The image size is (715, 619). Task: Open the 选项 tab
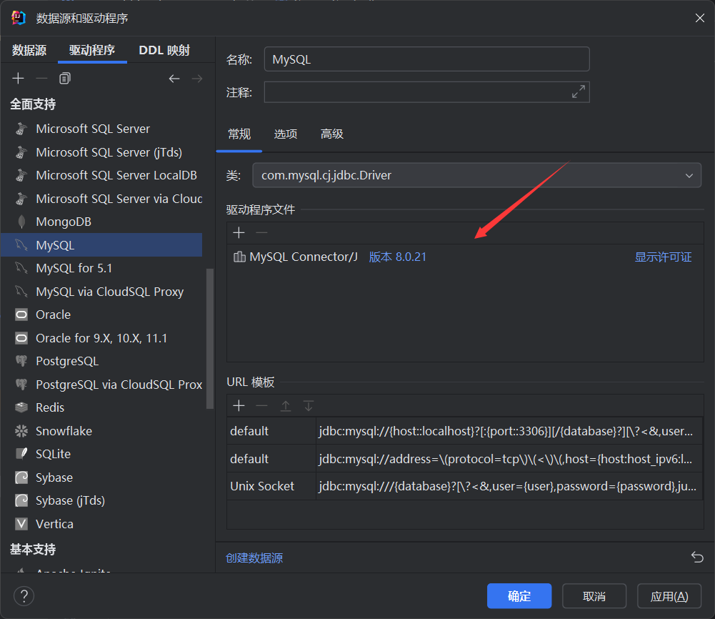[286, 134]
